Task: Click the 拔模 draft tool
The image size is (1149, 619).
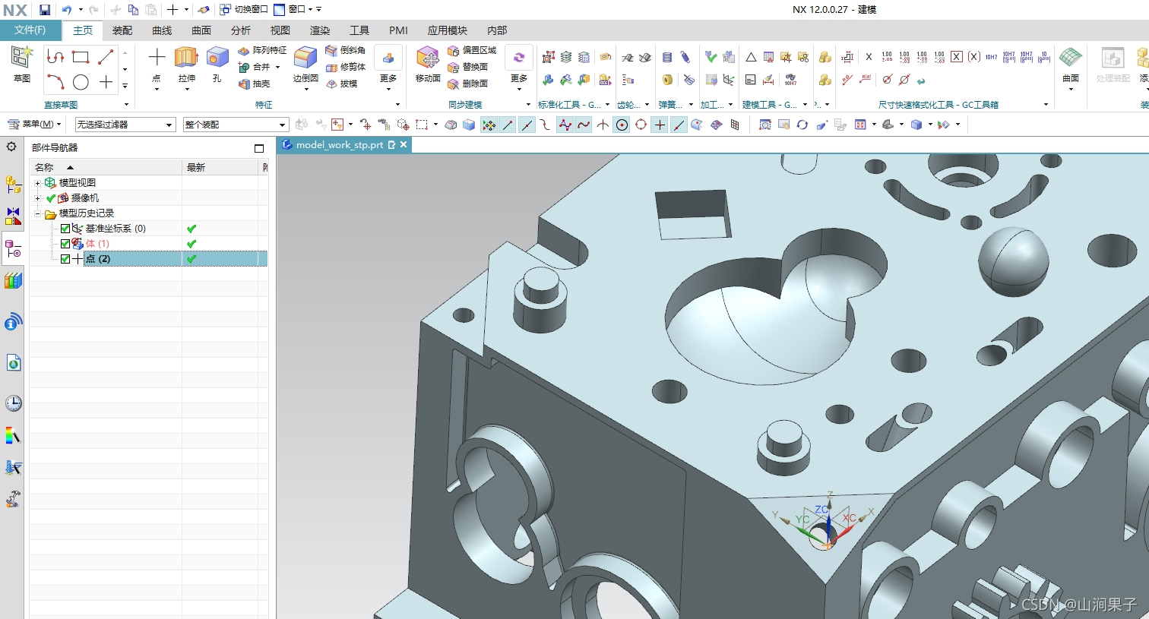Action: (x=342, y=84)
